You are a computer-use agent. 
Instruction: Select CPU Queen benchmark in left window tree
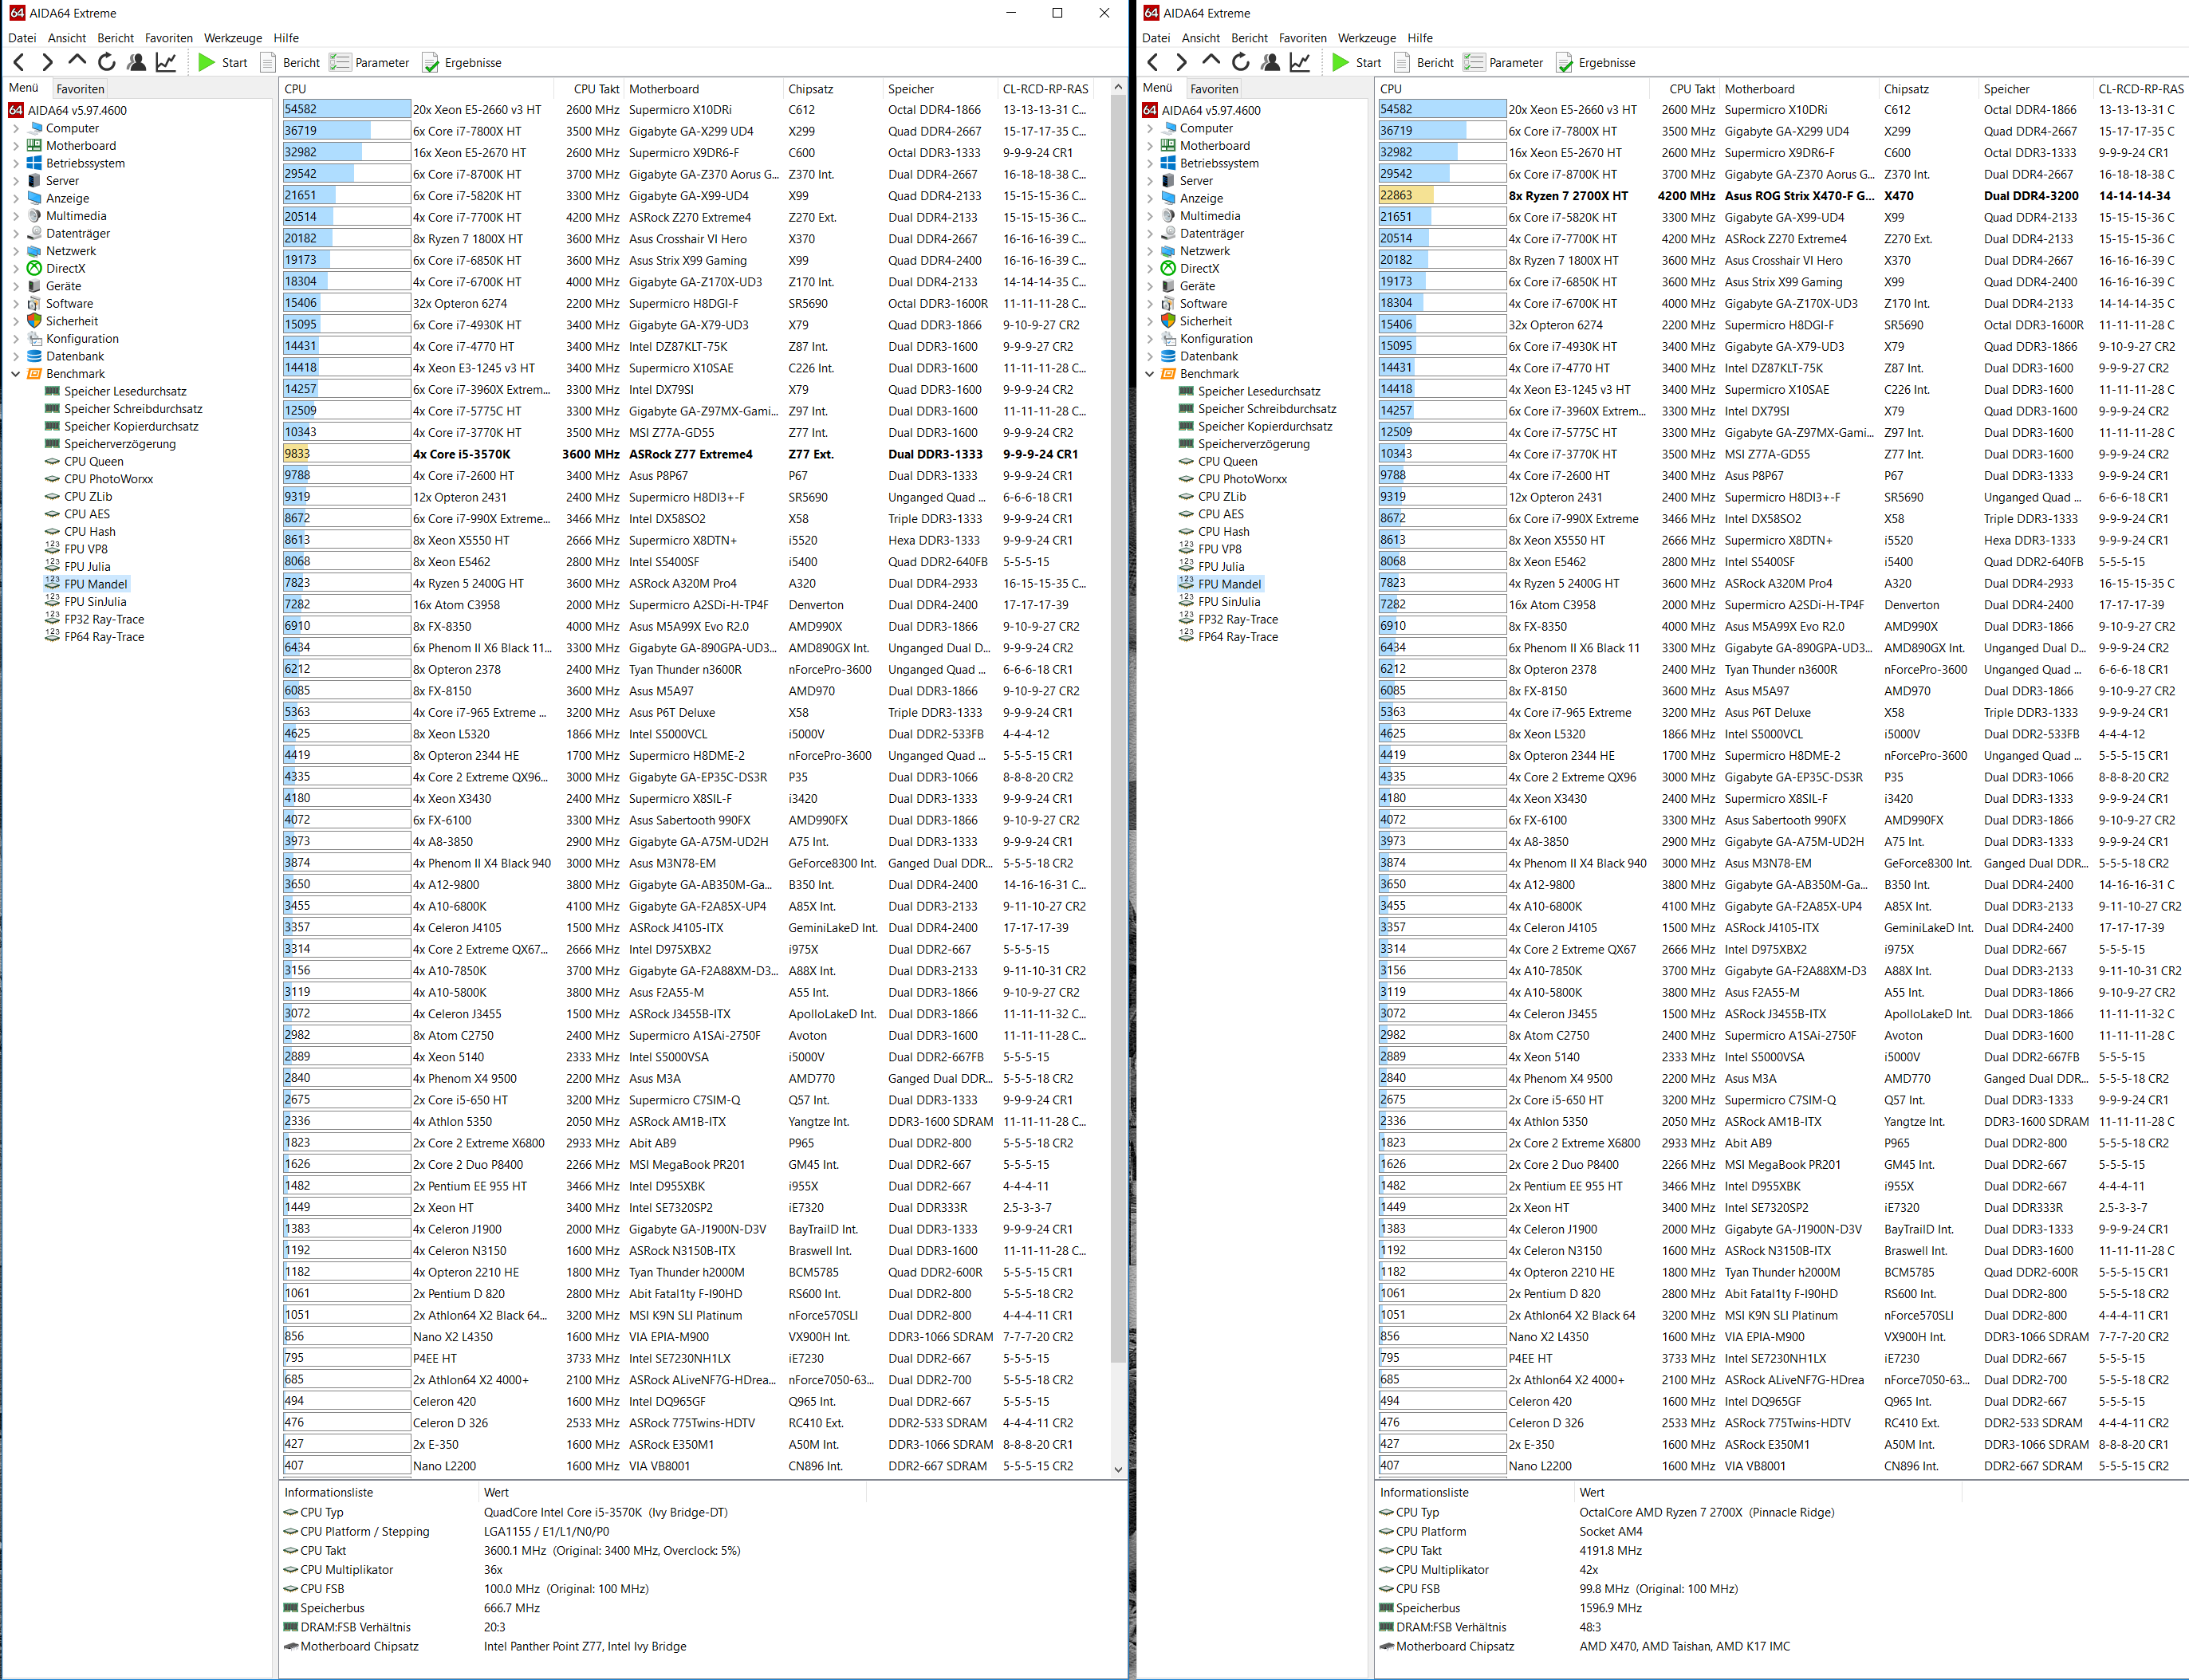click(x=93, y=461)
